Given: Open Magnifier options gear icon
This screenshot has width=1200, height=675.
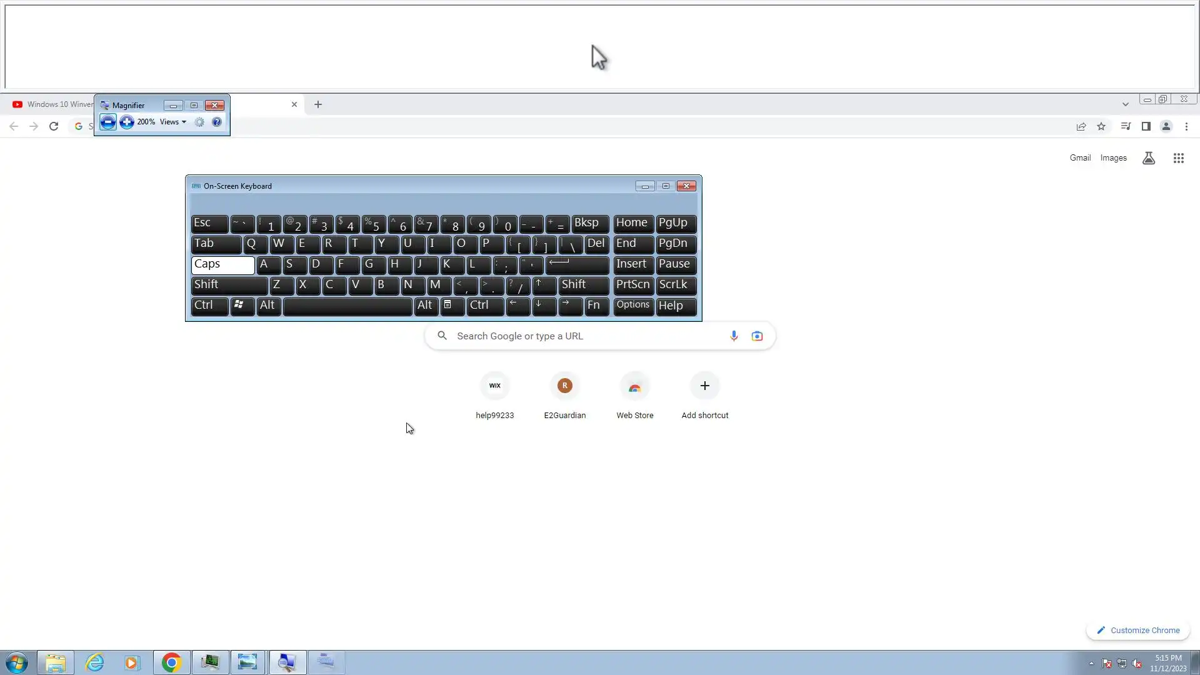Looking at the screenshot, I should pyautogui.click(x=199, y=122).
